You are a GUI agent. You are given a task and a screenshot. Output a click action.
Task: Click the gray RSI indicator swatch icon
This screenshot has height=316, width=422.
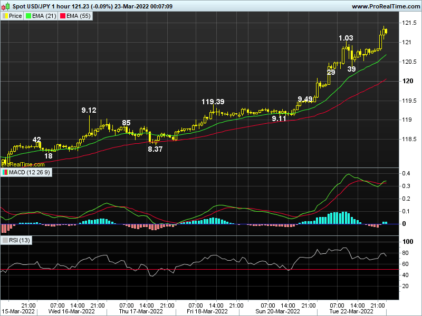[5, 240]
